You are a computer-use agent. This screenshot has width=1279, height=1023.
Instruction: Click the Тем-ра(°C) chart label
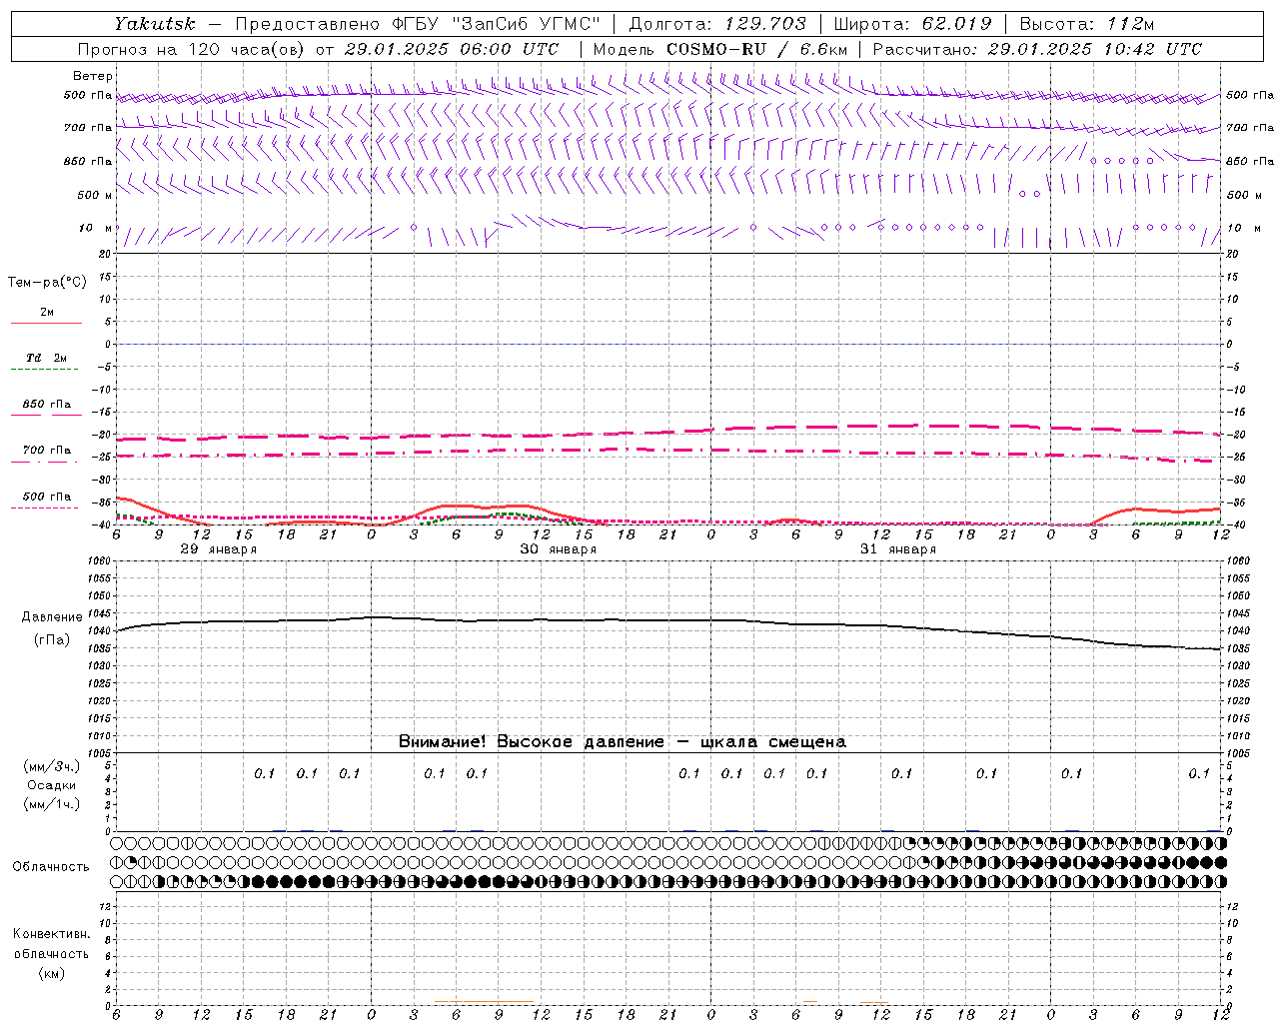point(47,283)
